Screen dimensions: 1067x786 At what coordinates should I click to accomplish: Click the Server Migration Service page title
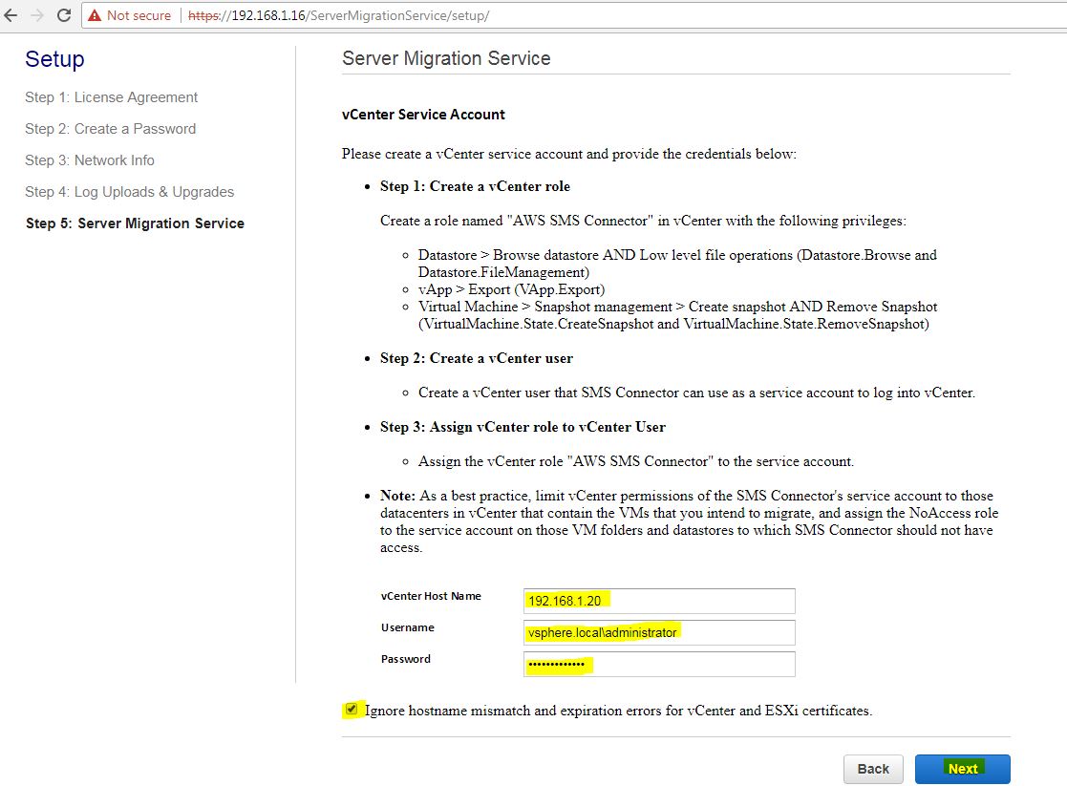[x=446, y=58]
